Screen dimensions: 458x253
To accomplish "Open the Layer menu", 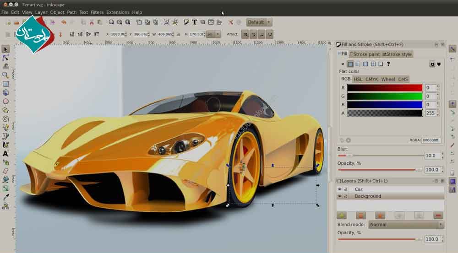I will click(41, 12).
